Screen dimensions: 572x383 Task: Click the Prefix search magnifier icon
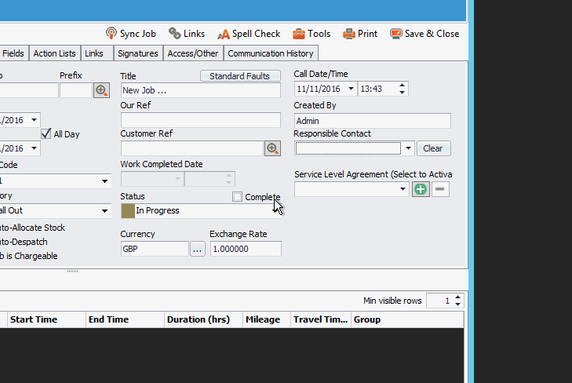101,90
